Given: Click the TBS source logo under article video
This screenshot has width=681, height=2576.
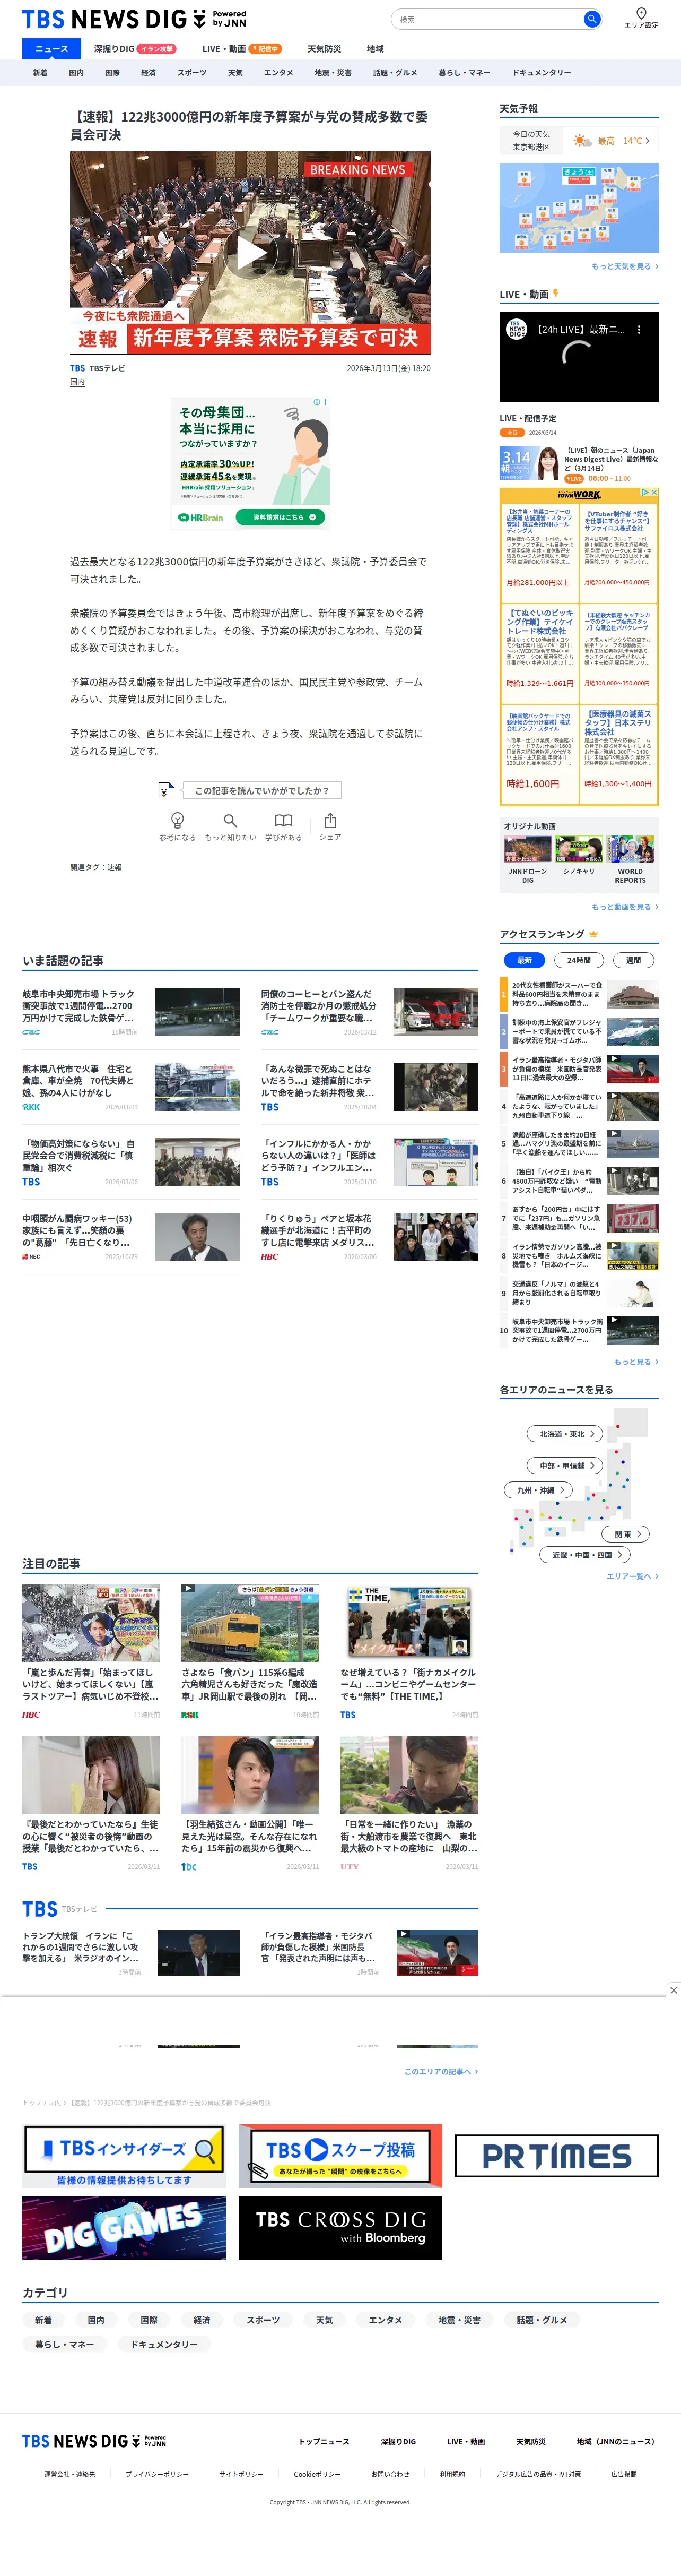Looking at the screenshot, I should tap(77, 368).
